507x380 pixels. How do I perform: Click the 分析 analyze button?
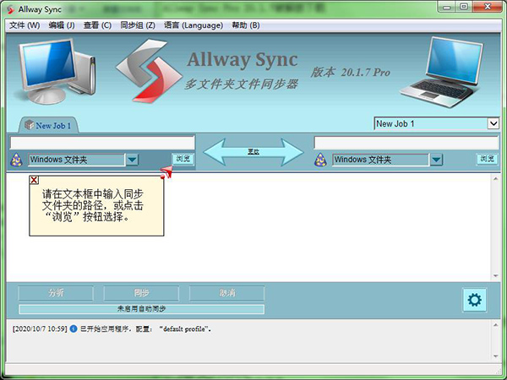click(56, 293)
